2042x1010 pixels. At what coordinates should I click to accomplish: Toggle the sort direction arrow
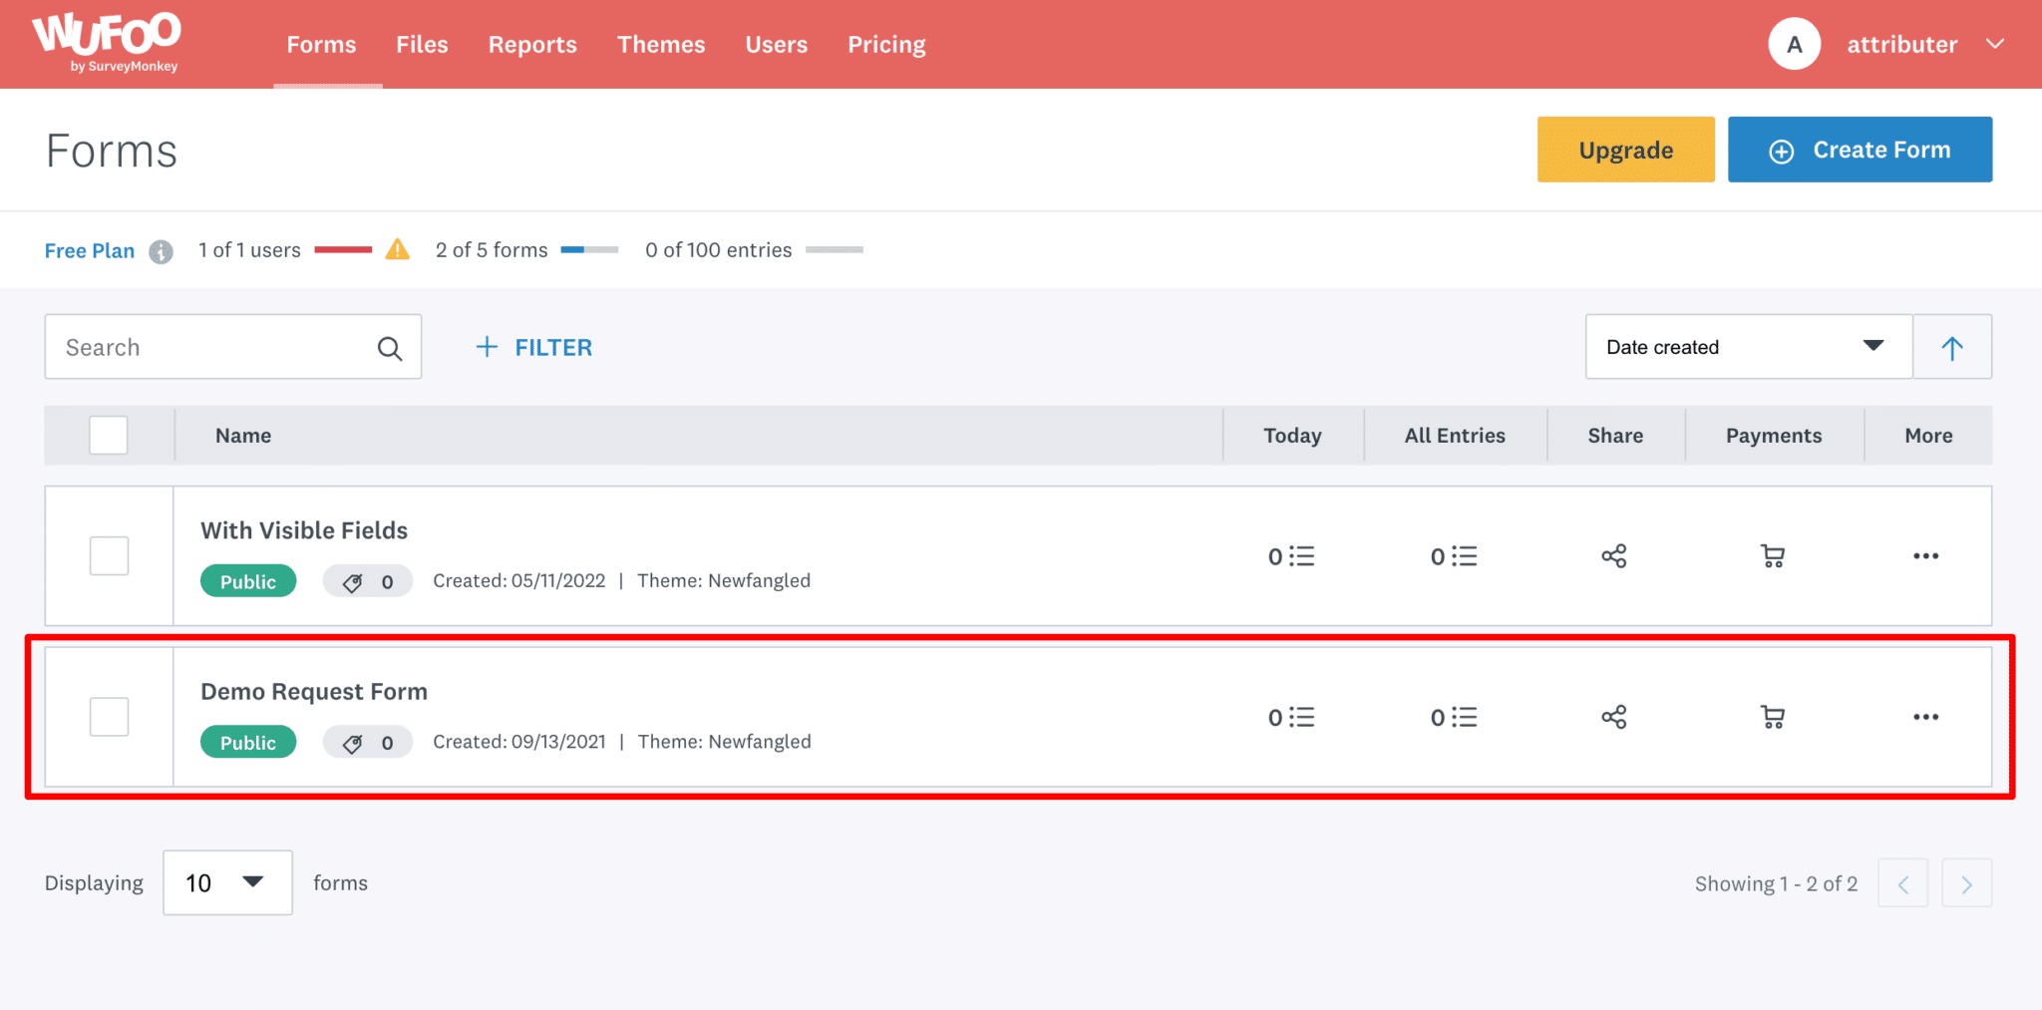coord(1950,346)
